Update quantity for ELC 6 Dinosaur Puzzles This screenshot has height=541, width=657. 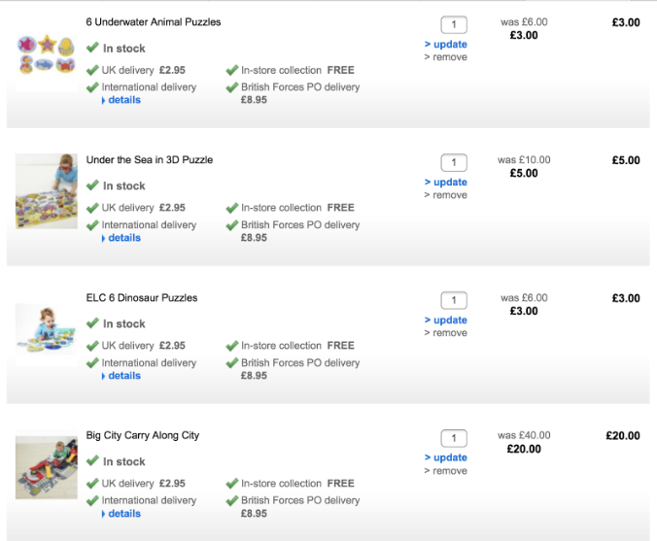449,321
